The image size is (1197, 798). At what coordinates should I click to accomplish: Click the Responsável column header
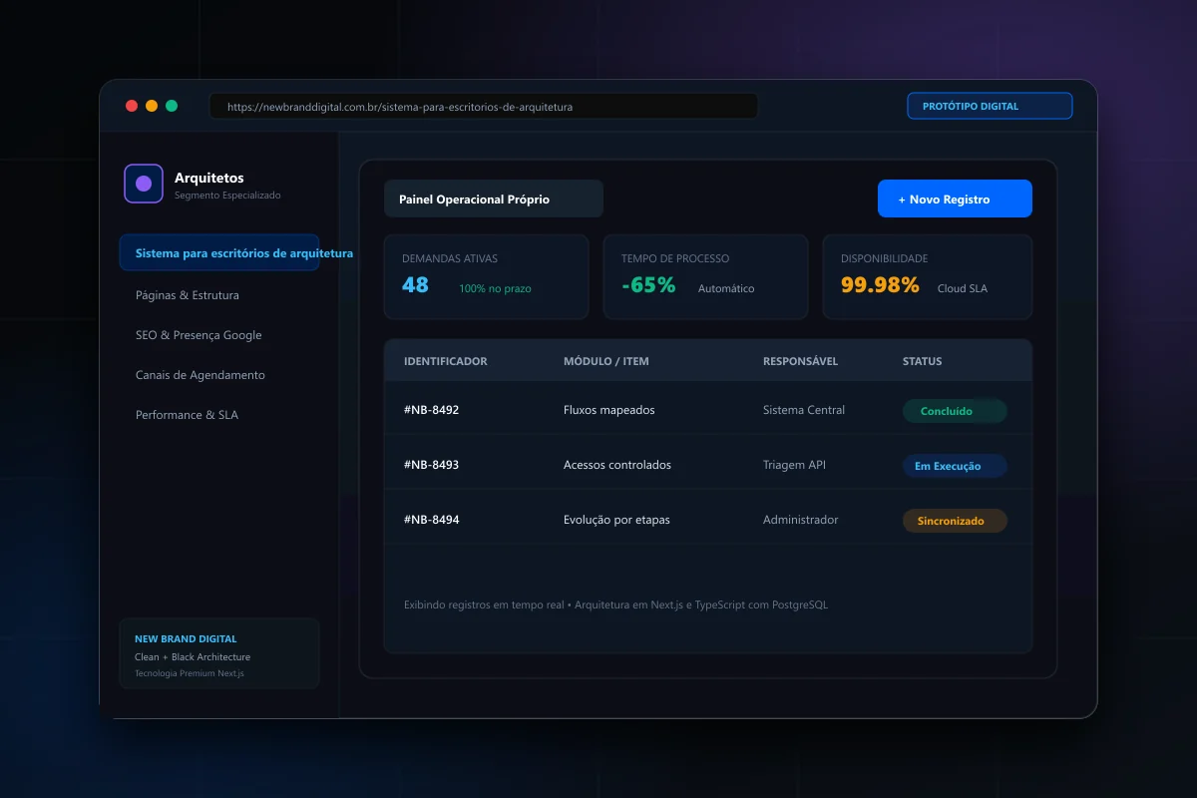click(x=801, y=361)
